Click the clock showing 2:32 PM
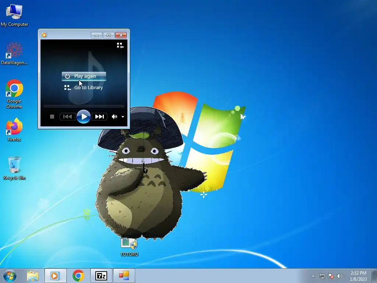Screen dimensions: 377x283 tap(358, 276)
